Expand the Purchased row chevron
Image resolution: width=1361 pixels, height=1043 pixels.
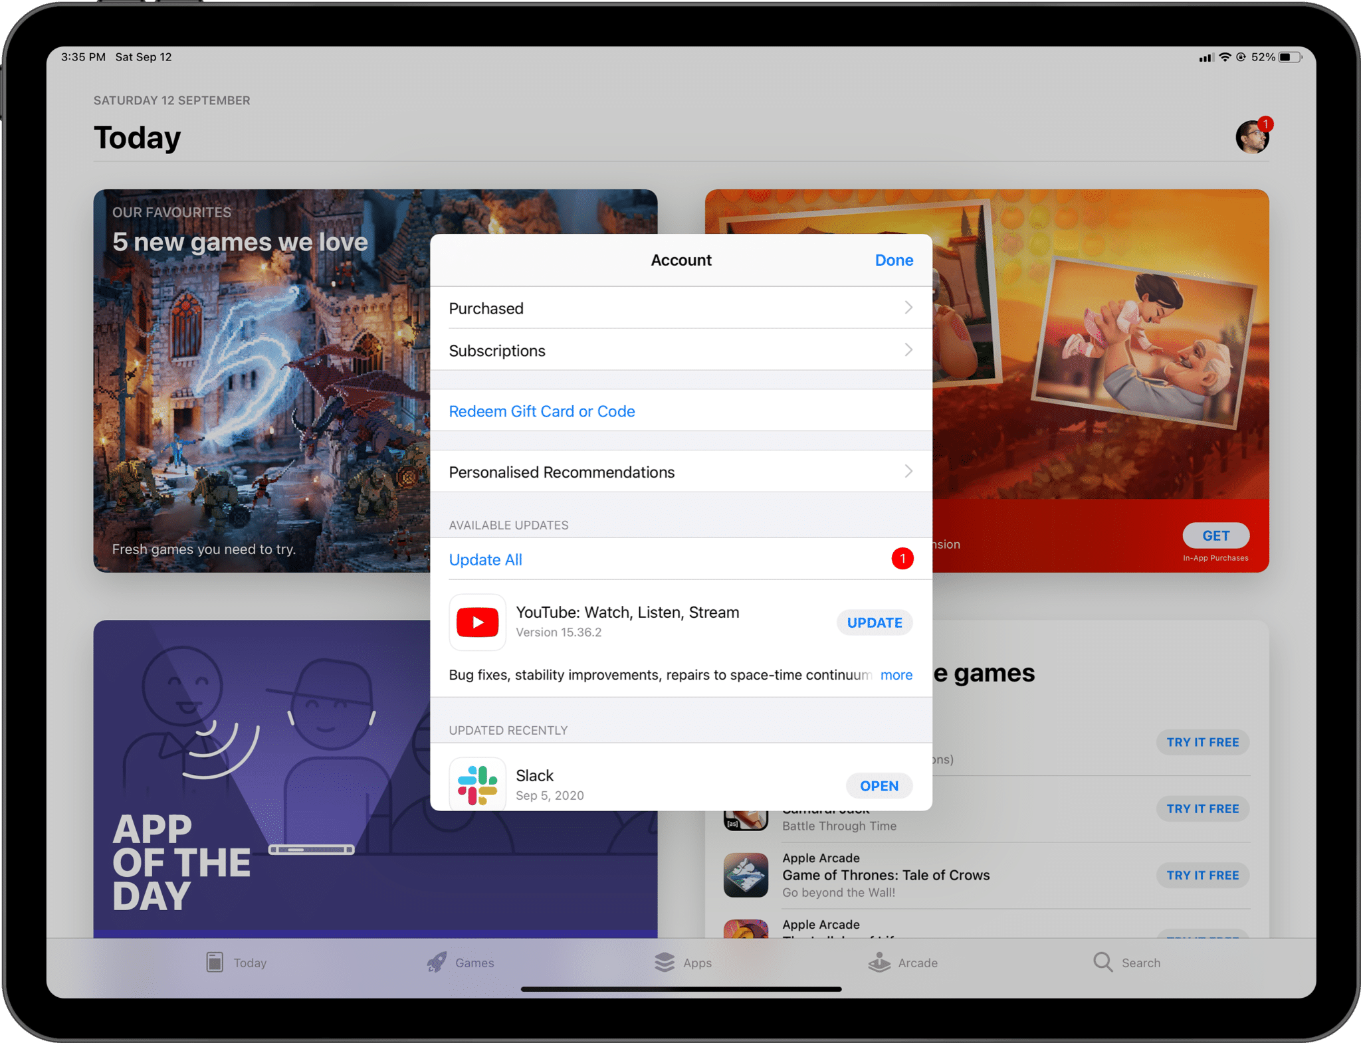[x=908, y=308]
